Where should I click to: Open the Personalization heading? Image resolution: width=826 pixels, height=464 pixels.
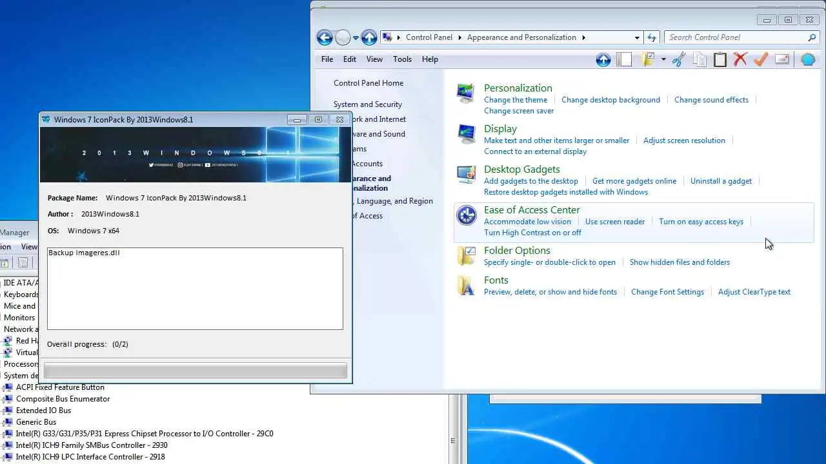click(x=518, y=88)
